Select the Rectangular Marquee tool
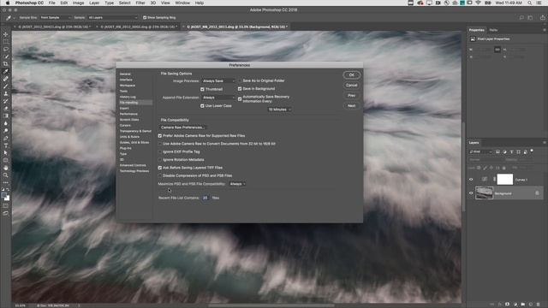 tap(6, 42)
